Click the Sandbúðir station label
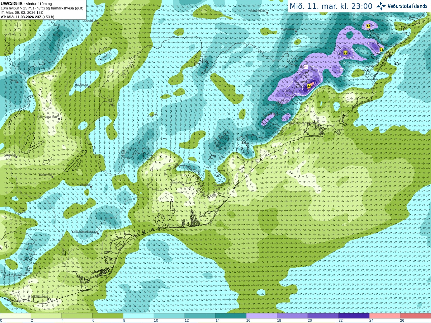 [x=90, y=21]
